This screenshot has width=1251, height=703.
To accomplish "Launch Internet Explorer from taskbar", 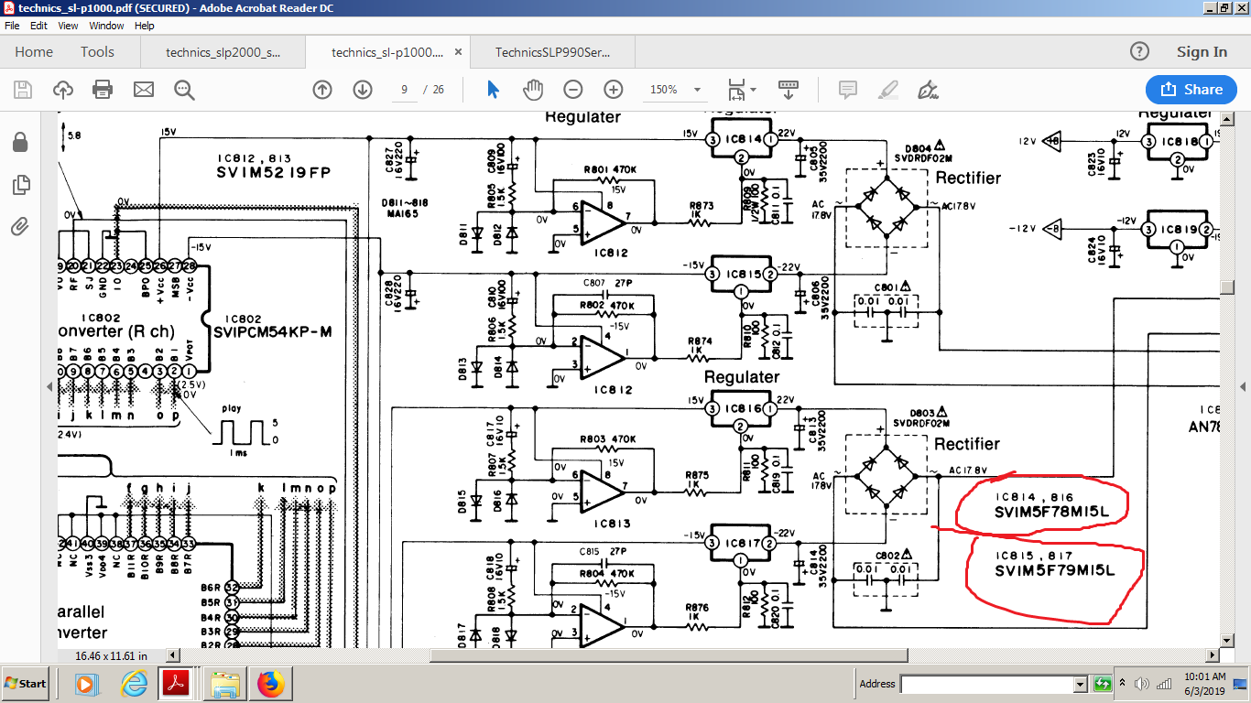I will point(135,684).
